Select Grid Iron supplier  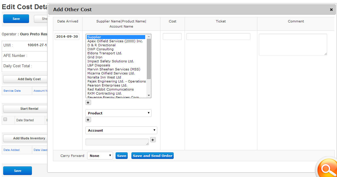tap(95, 57)
